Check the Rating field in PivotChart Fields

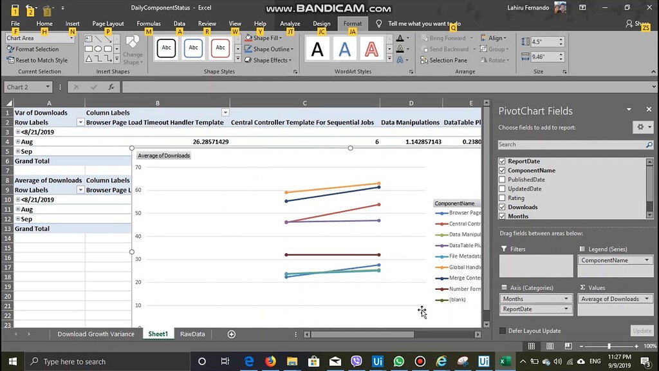coord(502,198)
